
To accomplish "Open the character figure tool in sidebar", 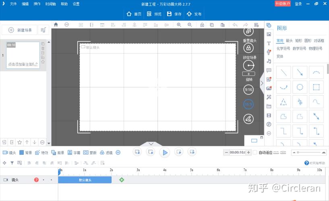I will pyautogui.click(x=269, y=52).
